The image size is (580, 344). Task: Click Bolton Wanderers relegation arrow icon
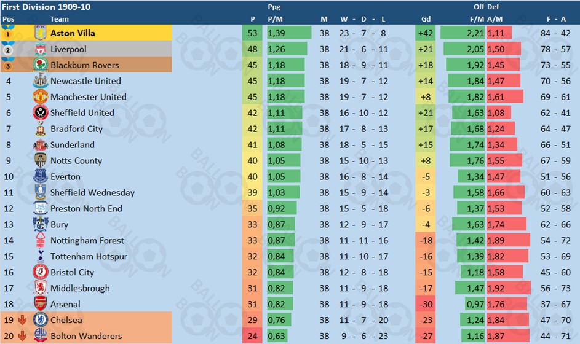pos(22,336)
